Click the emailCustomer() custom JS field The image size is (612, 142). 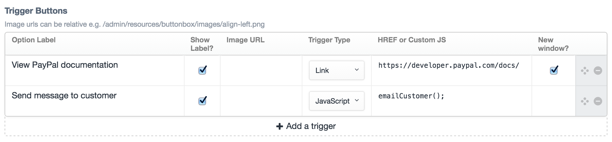tap(449, 96)
